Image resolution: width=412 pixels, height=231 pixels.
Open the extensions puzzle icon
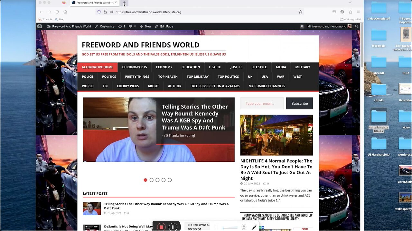[x=350, y=12]
